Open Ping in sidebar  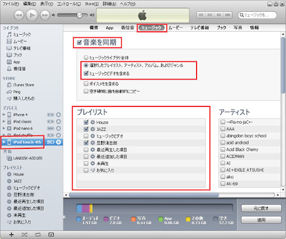(x=13, y=92)
